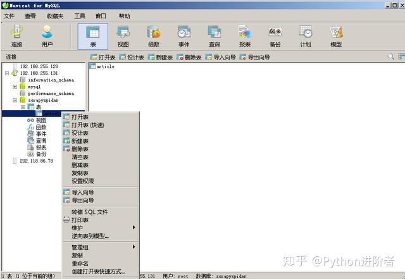Choose 打开表 from the context menu

[101, 117]
